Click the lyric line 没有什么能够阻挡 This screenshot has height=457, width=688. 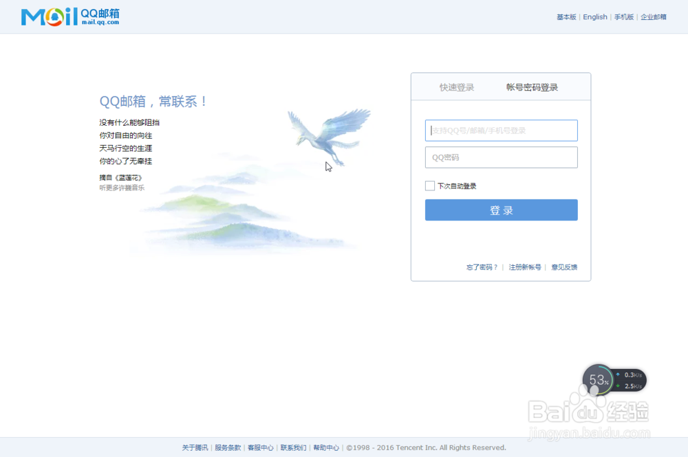tap(129, 123)
